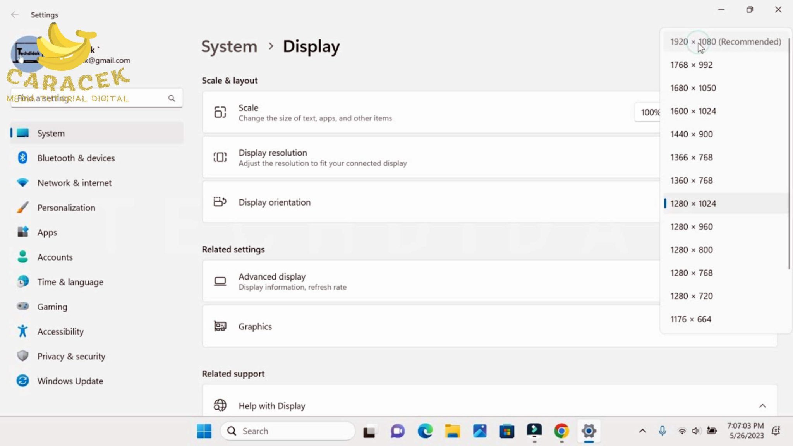The height and width of the screenshot is (446, 793).
Task: Choose 1920 × 1080 Recommended resolution
Action: point(725,42)
